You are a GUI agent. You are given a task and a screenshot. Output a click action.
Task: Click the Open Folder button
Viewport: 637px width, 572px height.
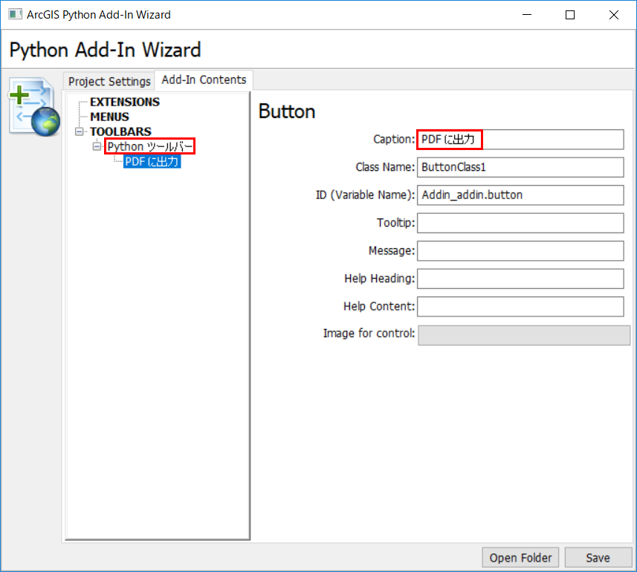click(x=520, y=558)
